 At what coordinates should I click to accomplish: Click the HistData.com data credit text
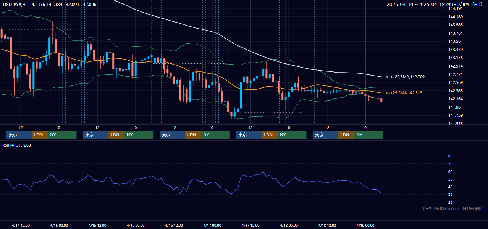click(453, 208)
